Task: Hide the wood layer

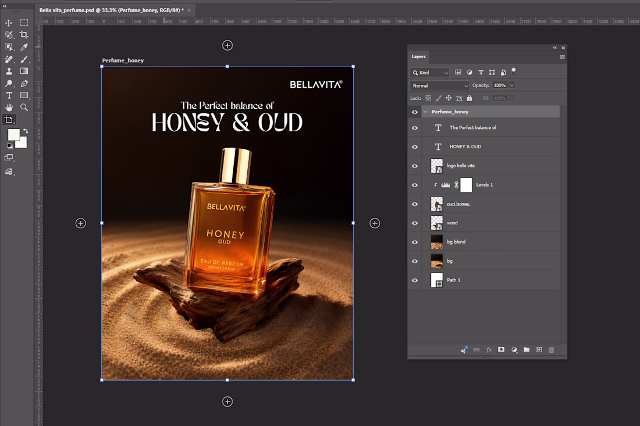Action: click(x=415, y=223)
